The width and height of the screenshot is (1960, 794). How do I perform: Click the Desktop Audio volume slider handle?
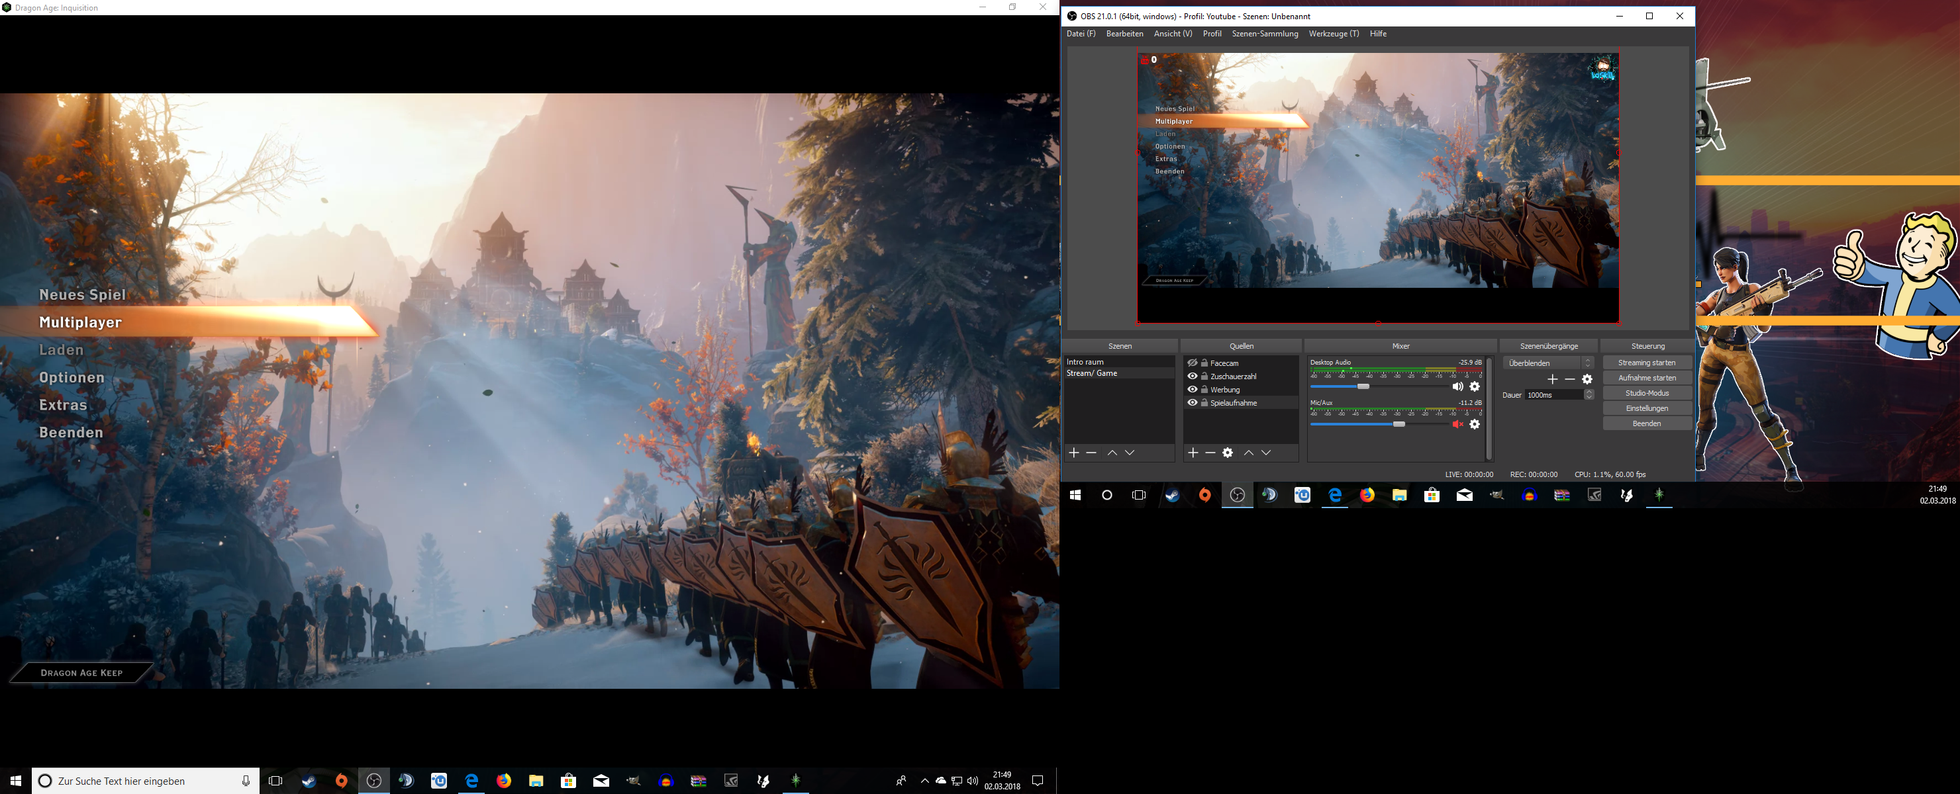click(1363, 386)
